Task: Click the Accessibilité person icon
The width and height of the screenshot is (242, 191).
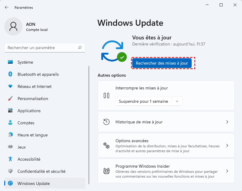Action: coord(10,159)
